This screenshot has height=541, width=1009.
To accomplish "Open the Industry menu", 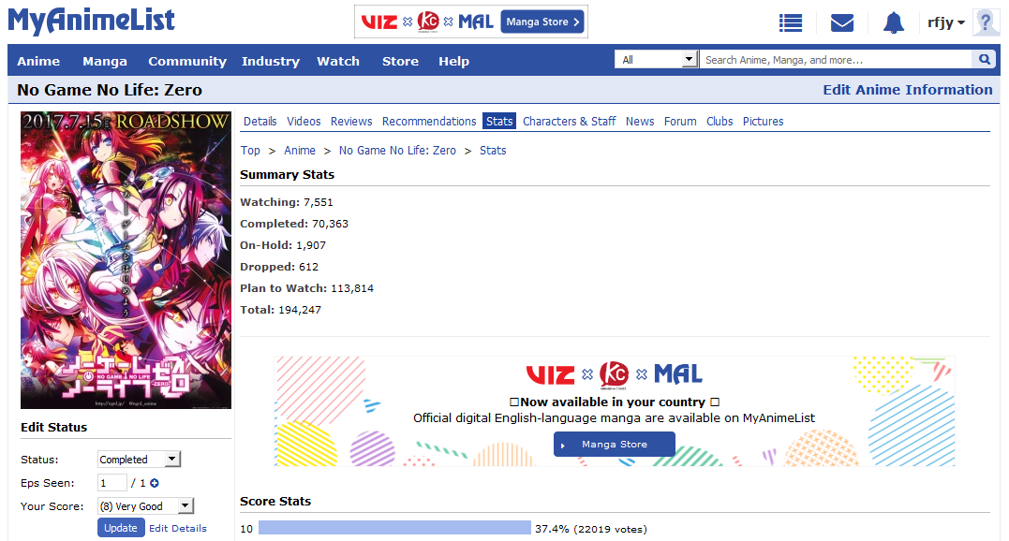I will pos(270,61).
